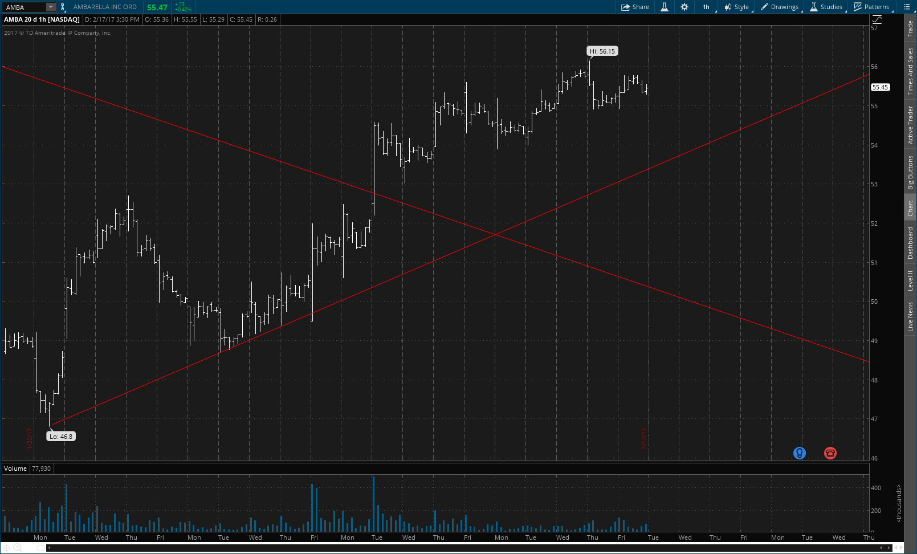Open the Active Trader side tab
The width and height of the screenshot is (917, 554).
(910, 125)
